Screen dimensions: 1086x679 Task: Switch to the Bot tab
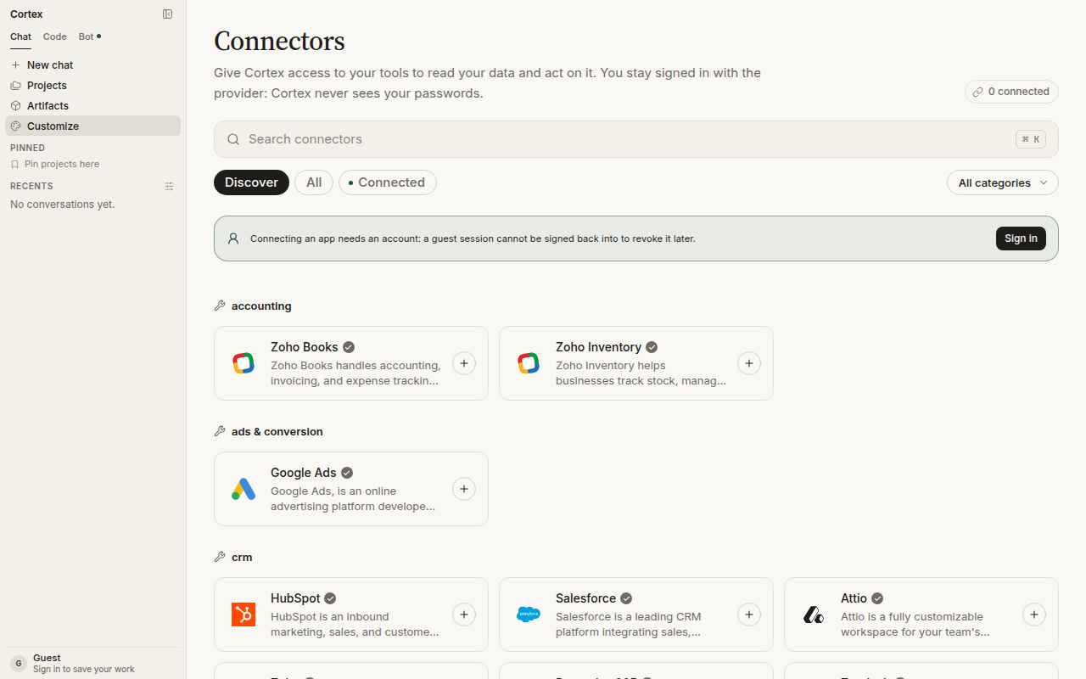pos(89,37)
